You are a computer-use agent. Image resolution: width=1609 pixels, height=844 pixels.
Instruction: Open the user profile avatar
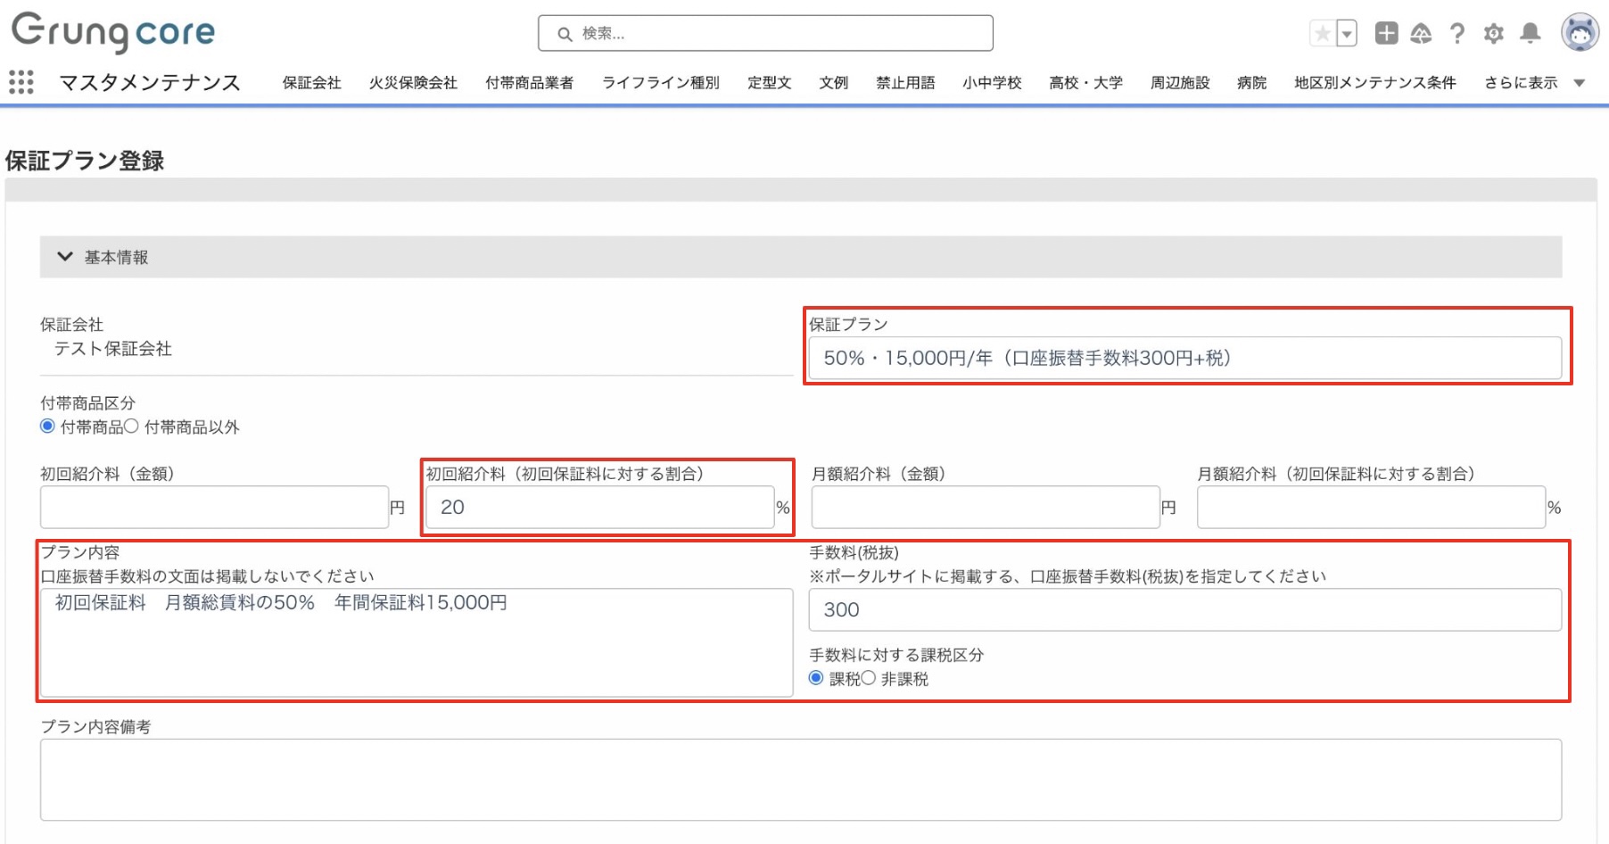[1579, 33]
